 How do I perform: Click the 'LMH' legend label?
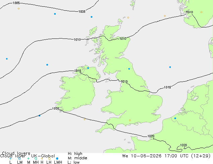58,162
